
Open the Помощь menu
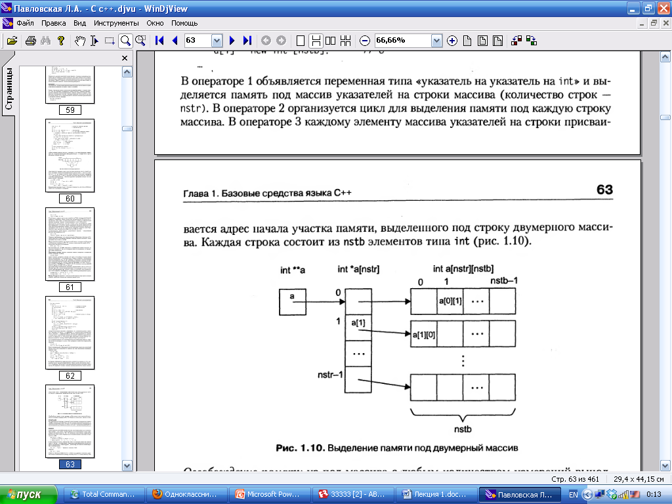pyautogui.click(x=184, y=23)
